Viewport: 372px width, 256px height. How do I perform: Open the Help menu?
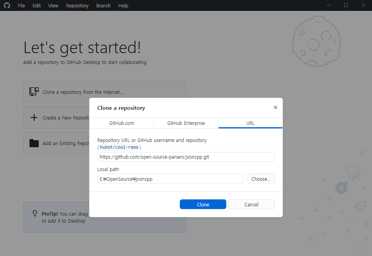[123, 5]
